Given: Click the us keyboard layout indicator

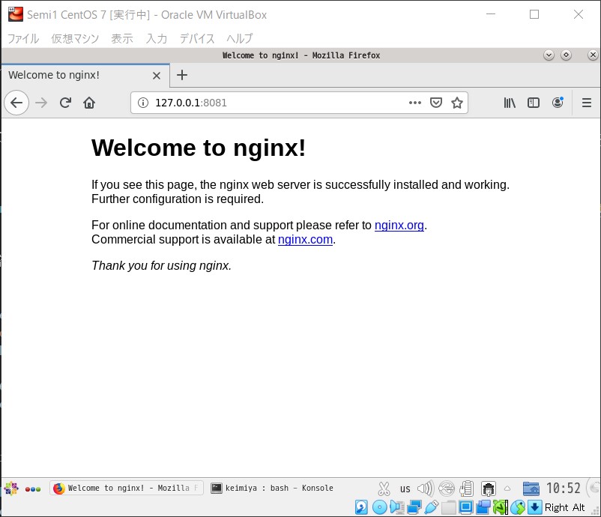Looking at the screenshot, I should pos(405,489).
